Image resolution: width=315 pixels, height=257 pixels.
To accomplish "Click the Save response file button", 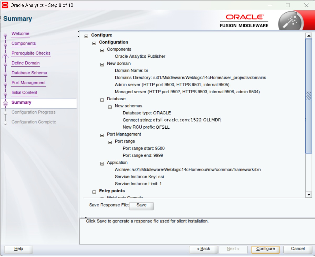I will pos(141,205).
